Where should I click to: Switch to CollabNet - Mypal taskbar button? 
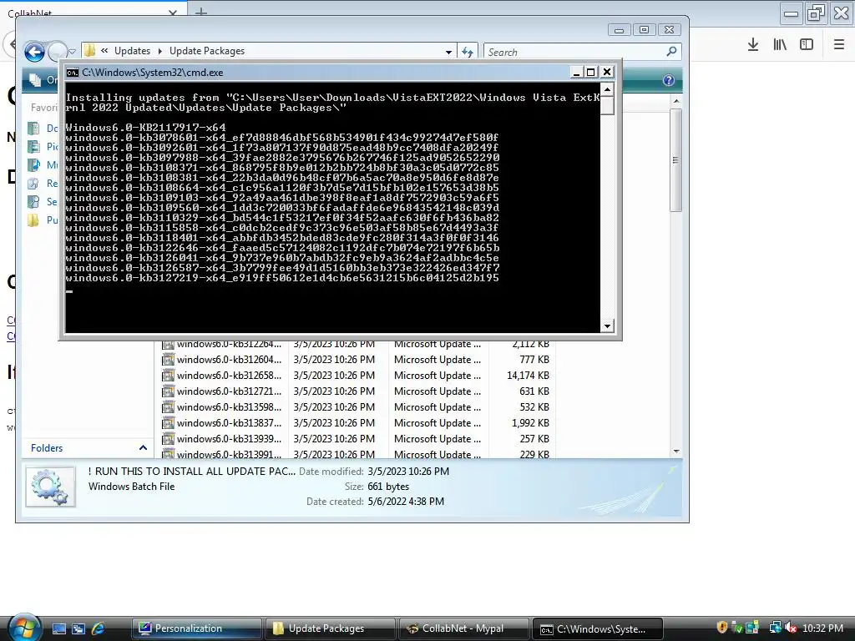(x=463, y=629)
